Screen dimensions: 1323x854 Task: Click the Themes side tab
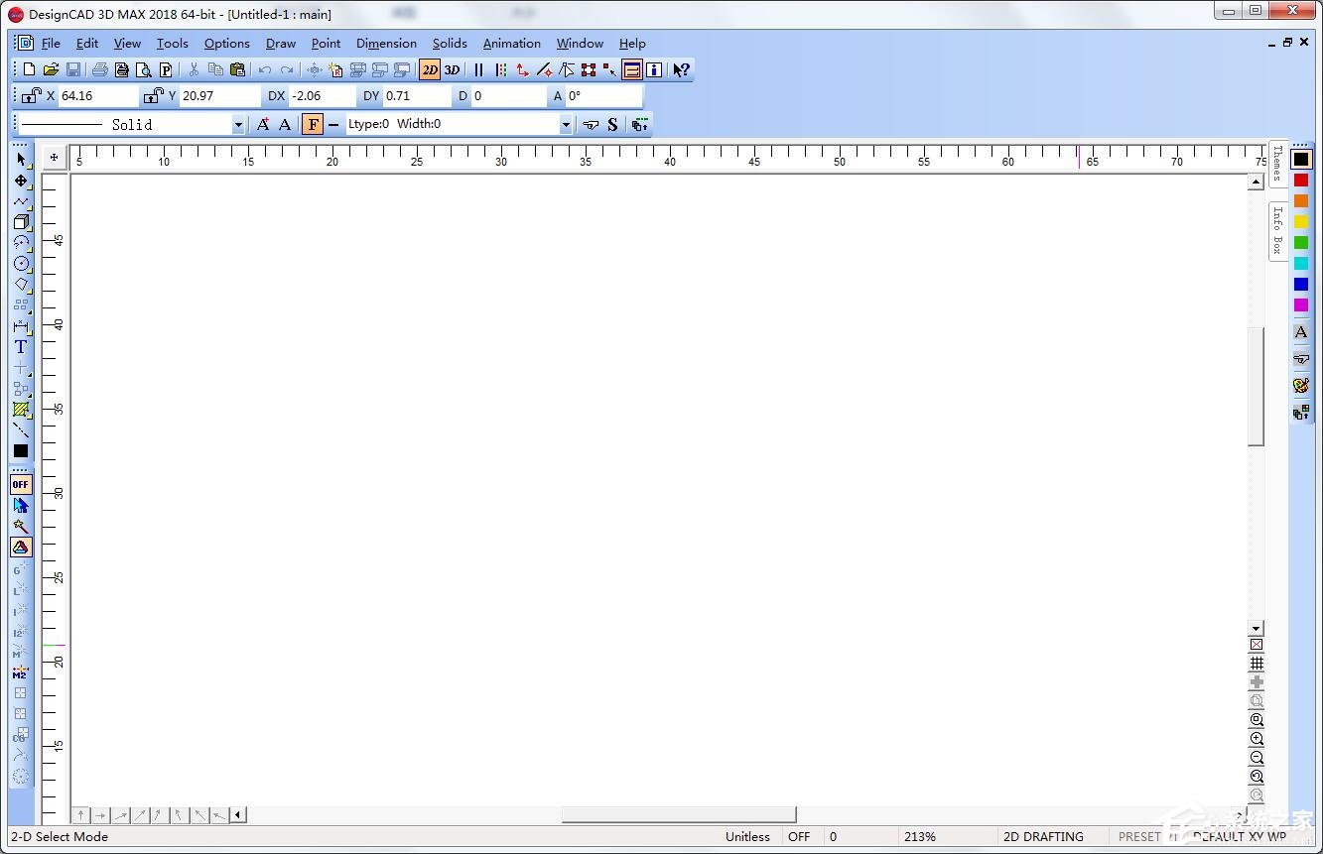(x=1277, y=164)
